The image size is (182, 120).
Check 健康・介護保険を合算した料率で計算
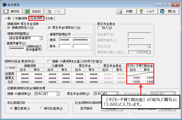49,61
